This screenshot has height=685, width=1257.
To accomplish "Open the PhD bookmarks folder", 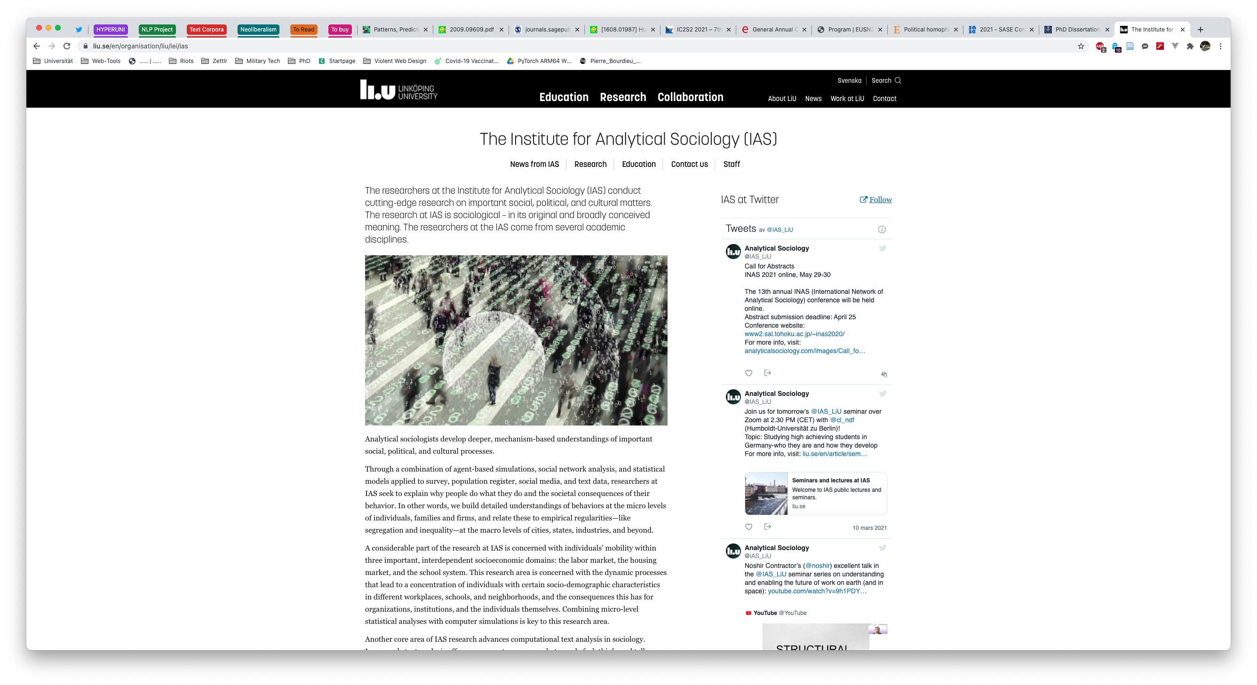I will 299,61.
